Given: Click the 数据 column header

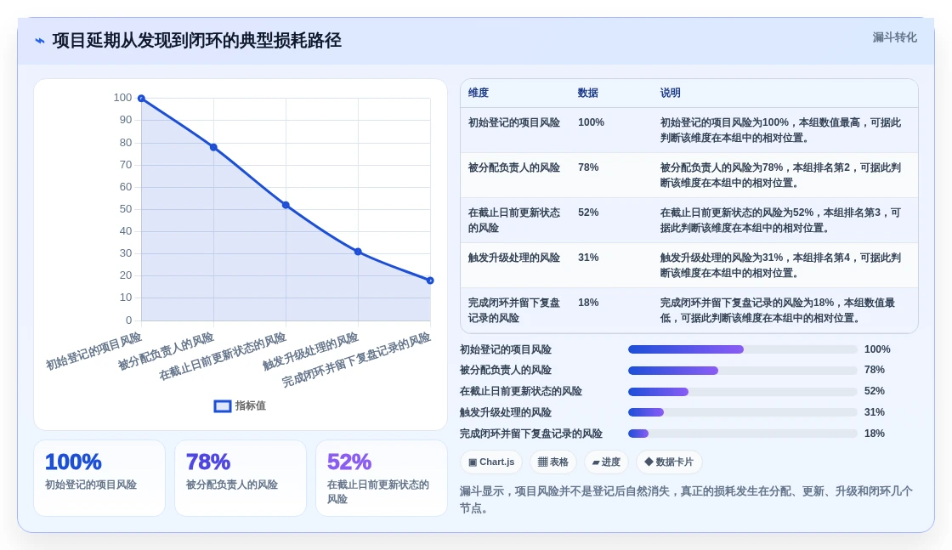Looking at the screenshot, I should coord(587,93).
